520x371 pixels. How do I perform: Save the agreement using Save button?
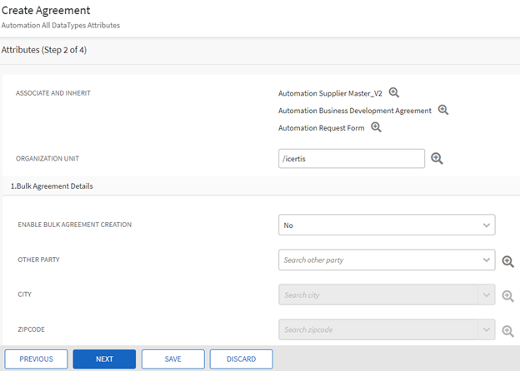click(x=172, y=359)
